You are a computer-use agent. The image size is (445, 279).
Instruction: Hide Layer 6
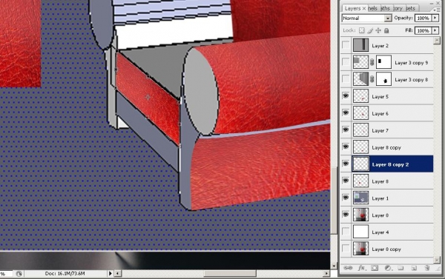tap(346, 113)
